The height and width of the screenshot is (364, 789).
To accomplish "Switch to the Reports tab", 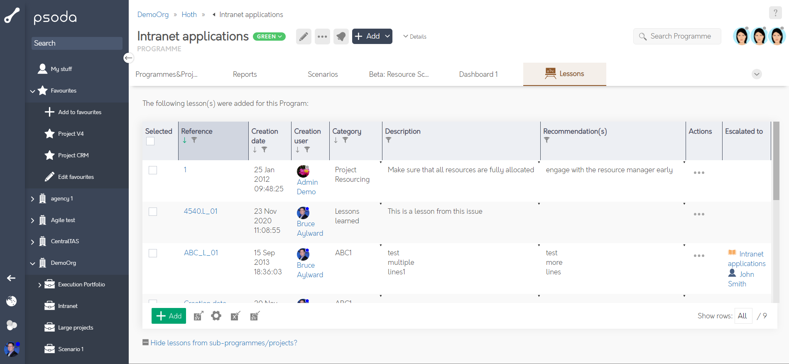I will click(245, 74).
